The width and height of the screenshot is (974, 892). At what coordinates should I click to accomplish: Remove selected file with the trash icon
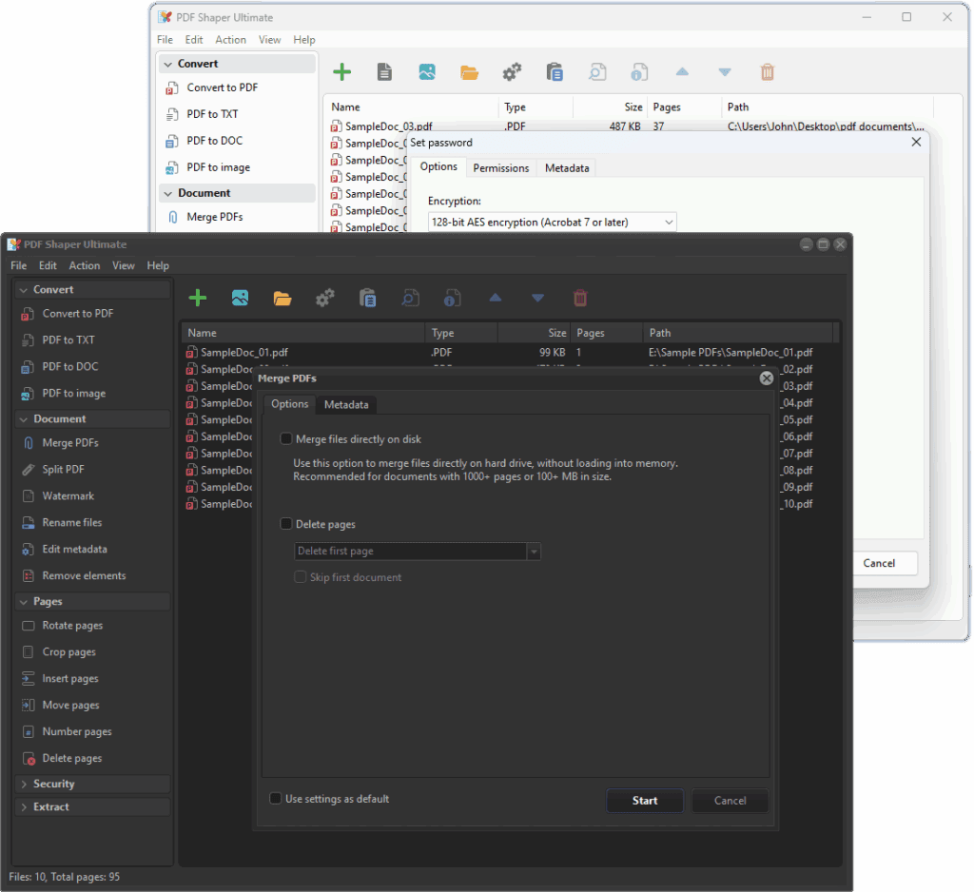pos(580,298)
